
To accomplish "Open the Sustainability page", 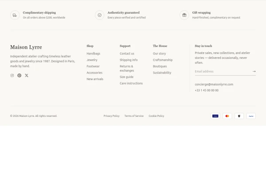I will click(x=162, y=73).
